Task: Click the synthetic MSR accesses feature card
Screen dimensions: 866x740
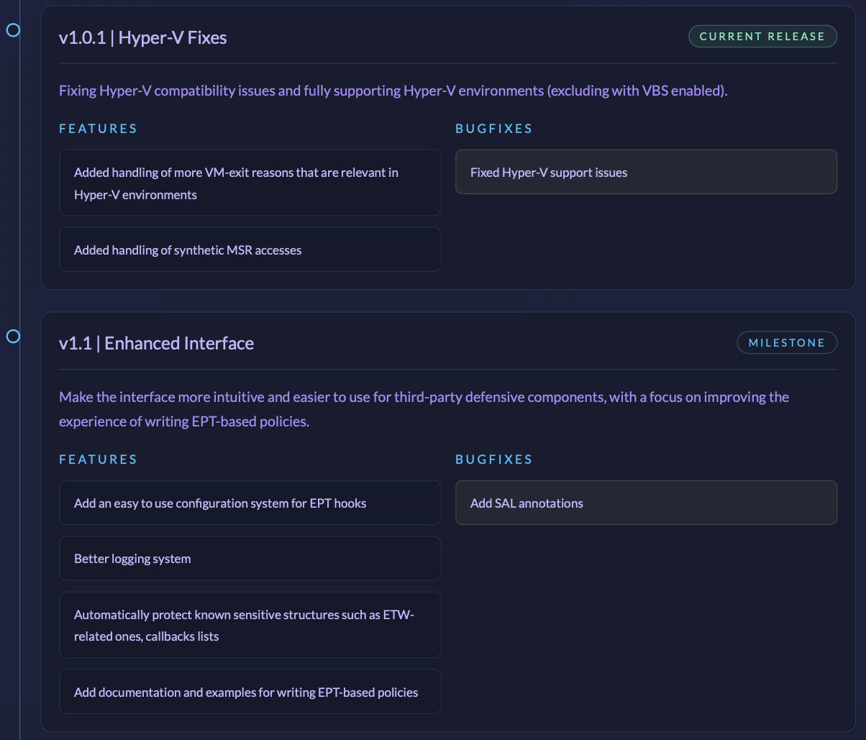Action: click(250, 250)
